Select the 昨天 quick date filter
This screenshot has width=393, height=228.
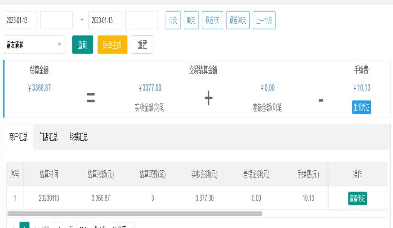coord(191,20)
